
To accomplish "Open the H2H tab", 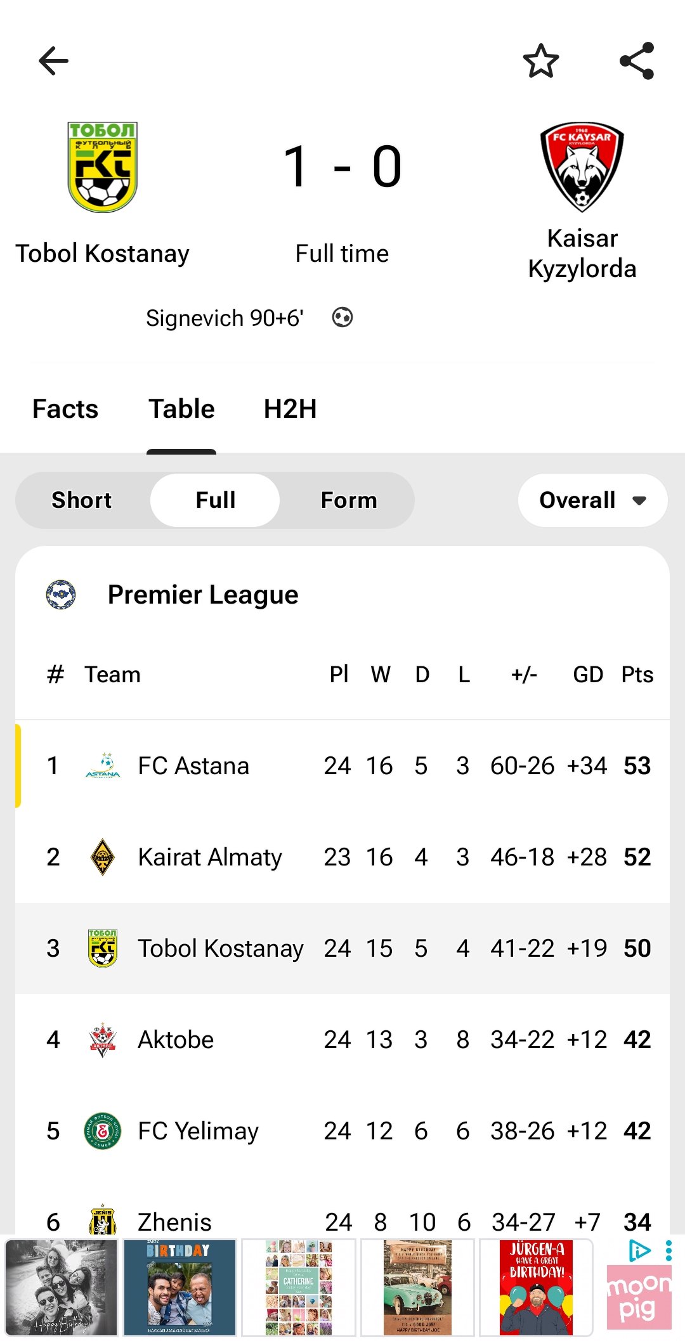I will click(290, 409).
